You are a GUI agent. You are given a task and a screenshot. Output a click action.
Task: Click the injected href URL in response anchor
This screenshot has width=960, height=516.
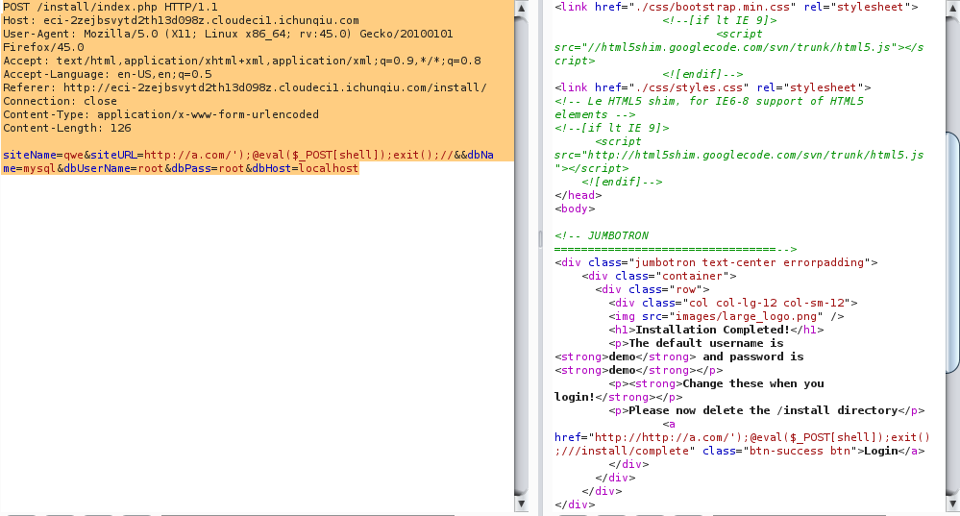742,444
